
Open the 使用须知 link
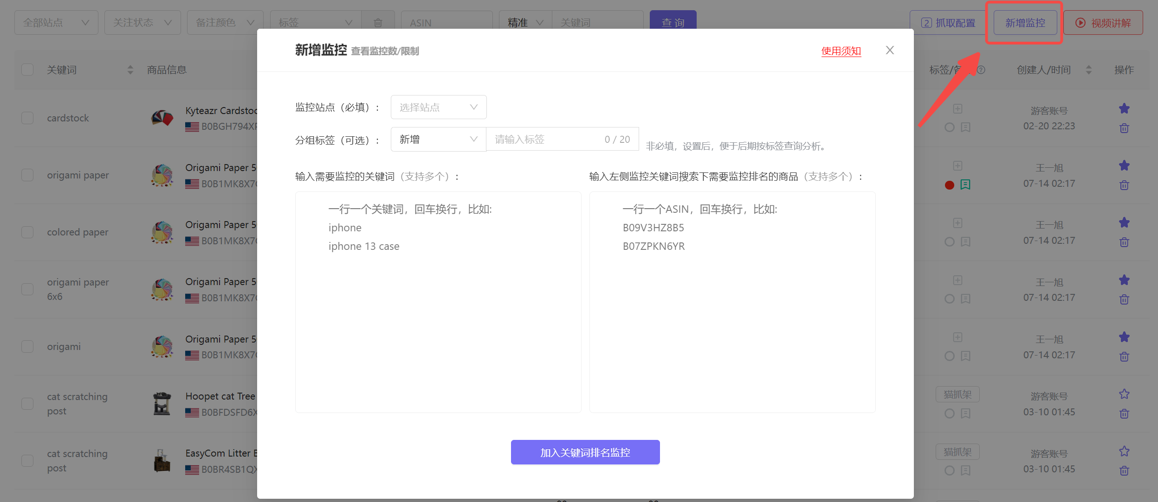tap(841, 51)
